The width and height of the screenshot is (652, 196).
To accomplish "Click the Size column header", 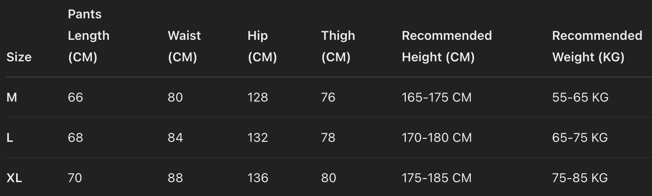I will coord(19,57).
